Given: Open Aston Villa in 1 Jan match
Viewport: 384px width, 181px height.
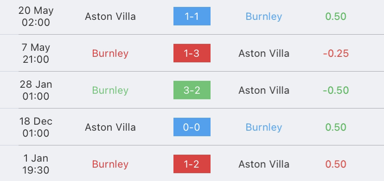Looking at the screenshot, I should tap(264, 164).
